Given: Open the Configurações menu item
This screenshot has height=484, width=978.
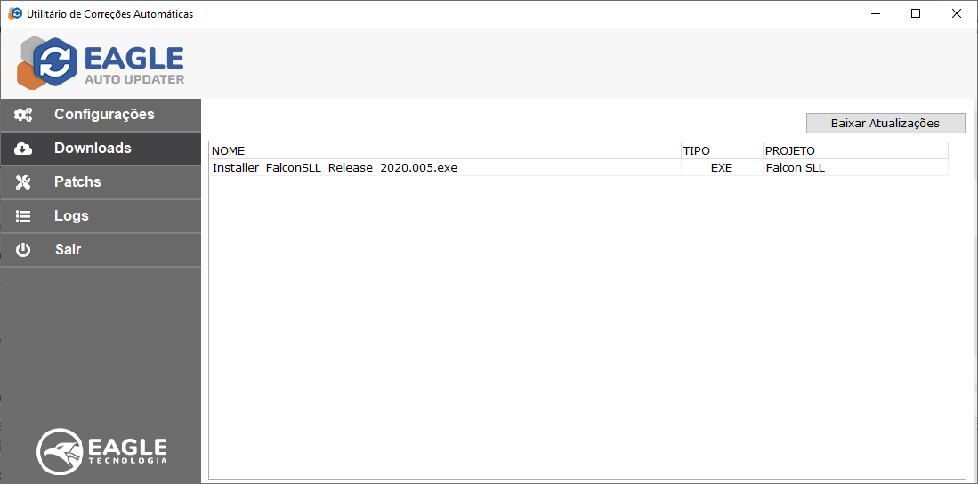Looking at the screenshot, I should click(x=101, y=115).
